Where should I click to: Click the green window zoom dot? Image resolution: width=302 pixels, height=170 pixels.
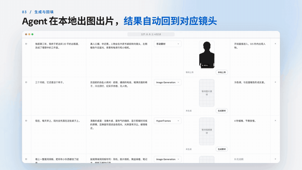click(x=32, y=34)
